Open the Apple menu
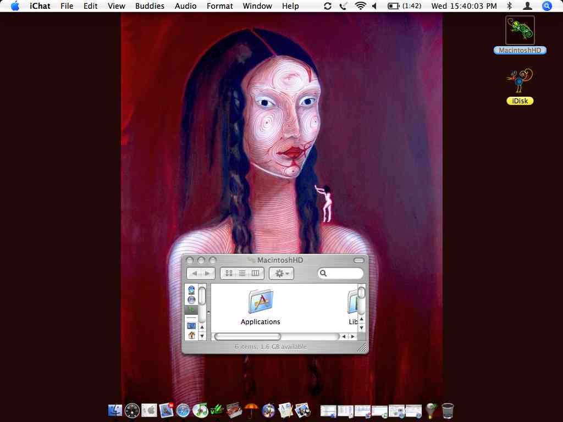This screenshot has height=422, width=563. 15,6
